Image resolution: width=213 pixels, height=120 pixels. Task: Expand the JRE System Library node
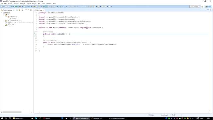pyautogui.click(x=4, y=21)
